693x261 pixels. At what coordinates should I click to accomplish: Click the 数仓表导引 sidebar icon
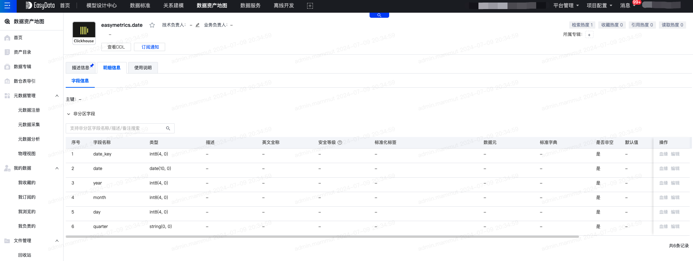7,81
